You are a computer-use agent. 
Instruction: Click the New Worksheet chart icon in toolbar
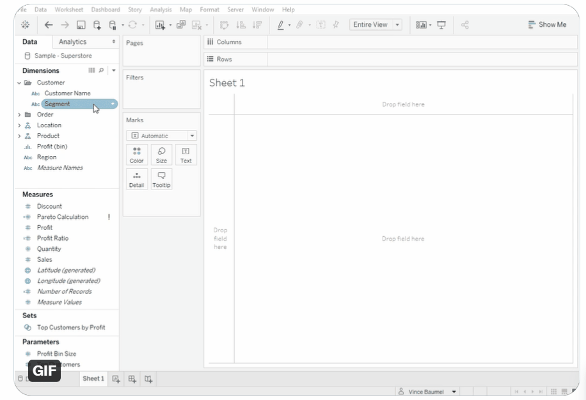coord(160,25)
